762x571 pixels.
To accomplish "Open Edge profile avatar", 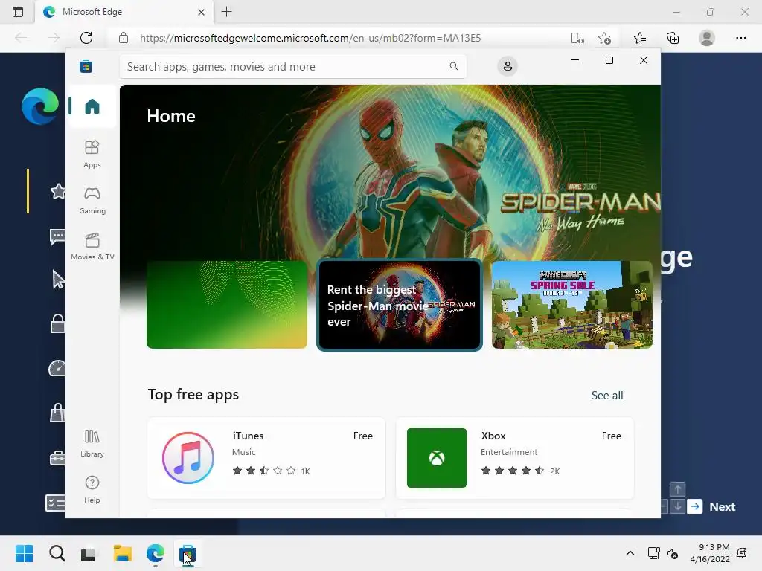I will (x=707, y=38).
